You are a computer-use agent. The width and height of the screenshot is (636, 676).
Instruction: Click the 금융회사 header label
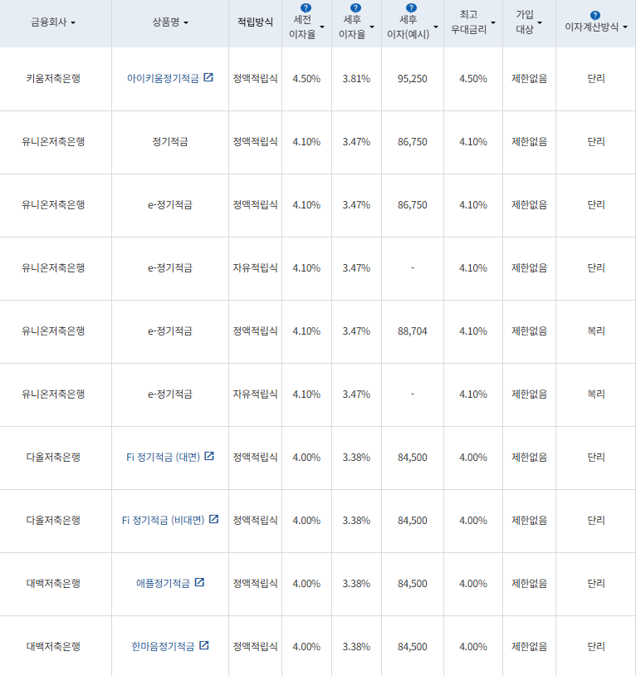(x=49, y=22)
